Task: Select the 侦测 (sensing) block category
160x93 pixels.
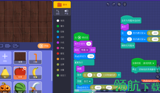Action: [x=61, y=59]
